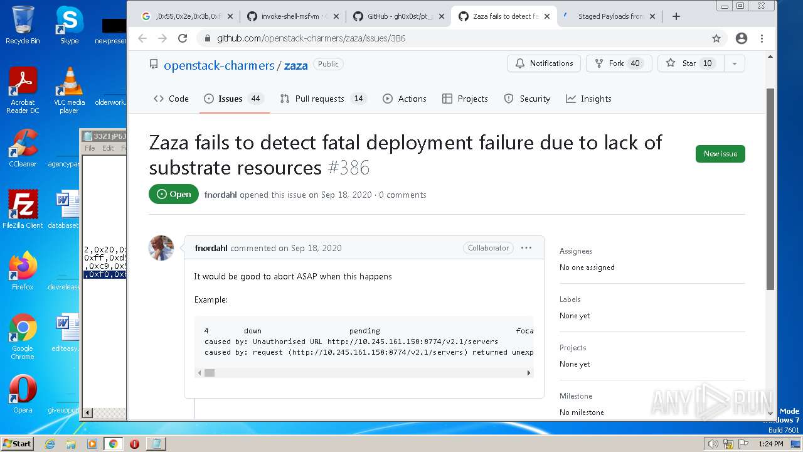Open the Issues tab
This screenshot has width=803, height=452.
point(234,99)
